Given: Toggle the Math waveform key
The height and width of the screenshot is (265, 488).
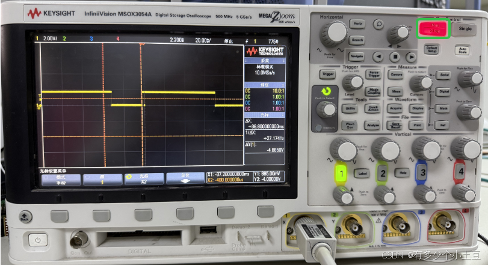Looking at the screenshot, I should click(443, 108).
